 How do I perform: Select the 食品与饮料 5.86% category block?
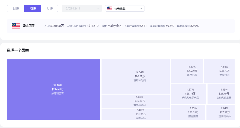(x=136, y=101)
